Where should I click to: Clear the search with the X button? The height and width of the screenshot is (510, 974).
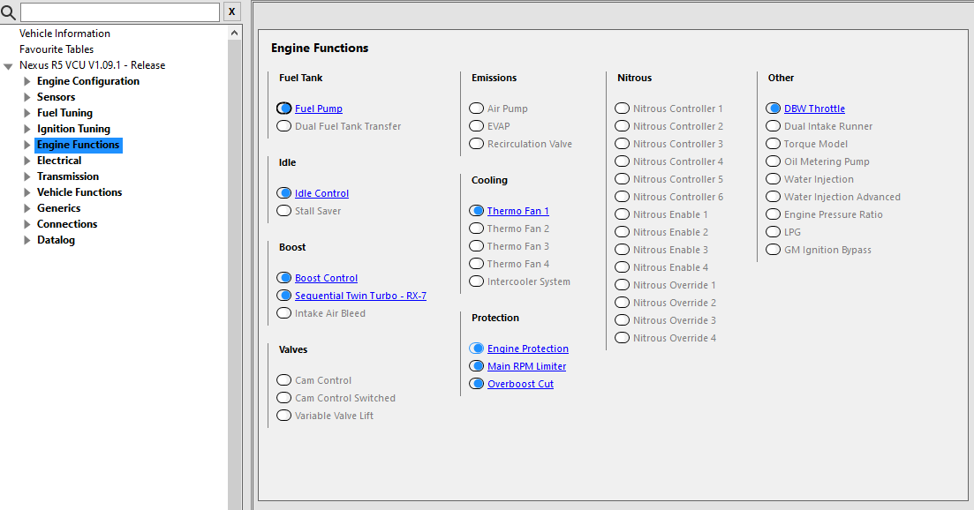(x=231, y=11)
